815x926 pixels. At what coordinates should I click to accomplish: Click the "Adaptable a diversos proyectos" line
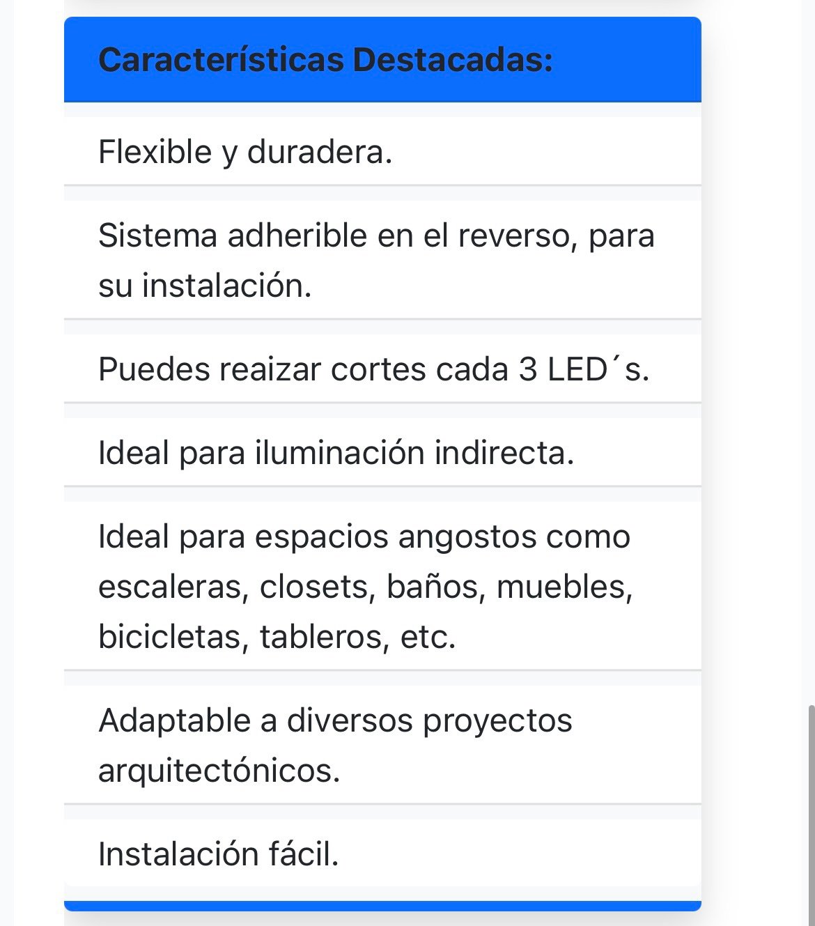click(335, 720)
